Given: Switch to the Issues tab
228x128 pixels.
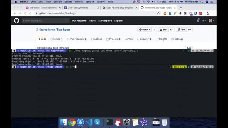Looking at the screenshot, I should [56, 39].
